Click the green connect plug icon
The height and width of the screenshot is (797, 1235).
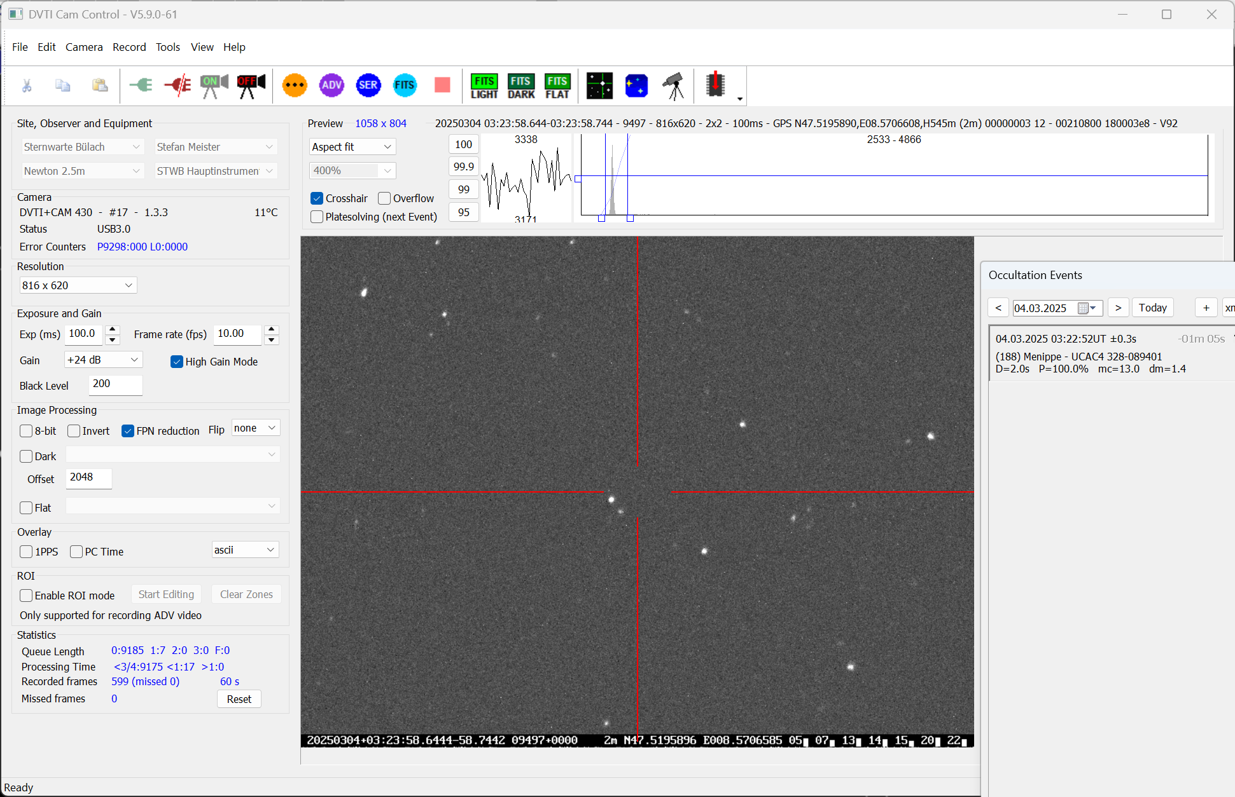coord(141,85)
